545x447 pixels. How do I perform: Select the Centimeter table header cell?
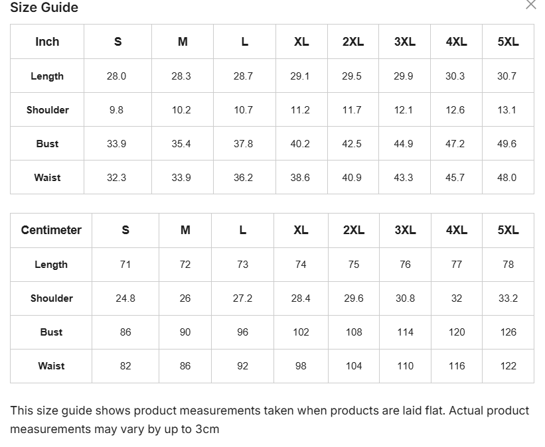click(x=51, y=230)
